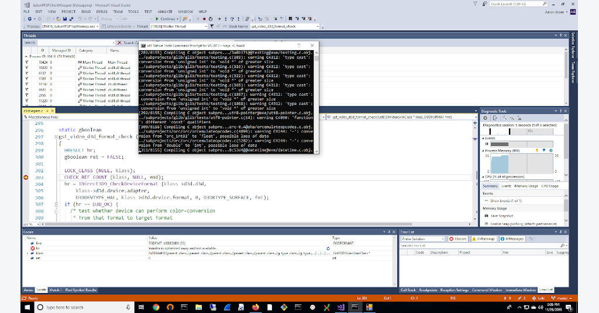Click Diagnostic Tools zoom in magnifier
599x313 pixels.
(504, 118)
